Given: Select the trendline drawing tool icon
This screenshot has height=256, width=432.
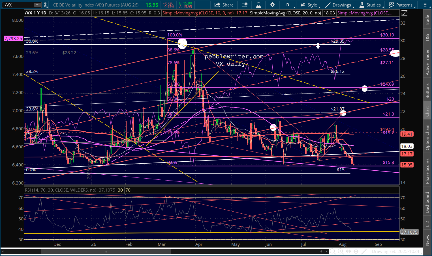Looking at the screenshot, I should [x=364, y=251].
